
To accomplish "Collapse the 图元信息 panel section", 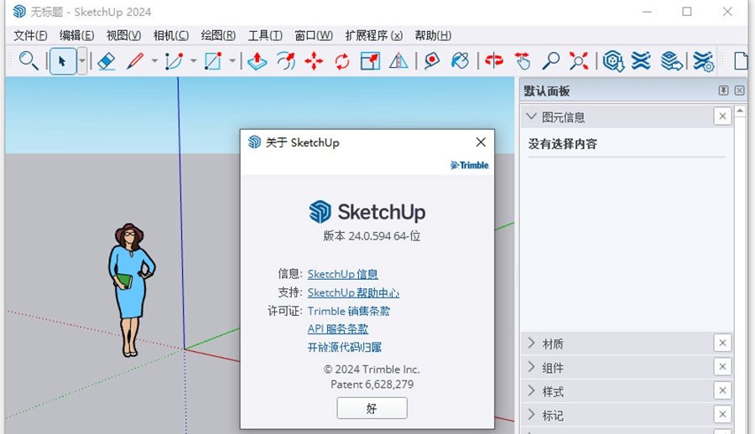I will coord(531,116).
